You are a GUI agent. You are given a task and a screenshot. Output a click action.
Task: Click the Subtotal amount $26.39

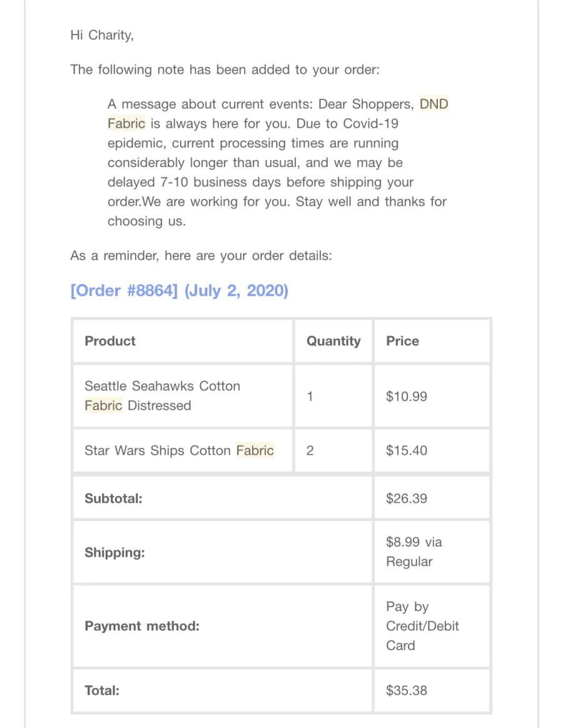tap(407, 498)
